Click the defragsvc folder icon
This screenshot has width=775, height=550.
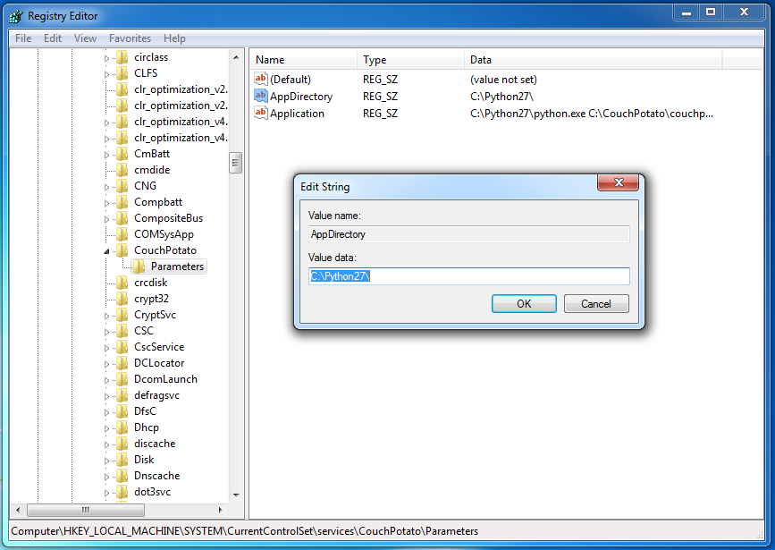[122, 395]
